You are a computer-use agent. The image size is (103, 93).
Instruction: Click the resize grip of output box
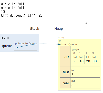86,23
